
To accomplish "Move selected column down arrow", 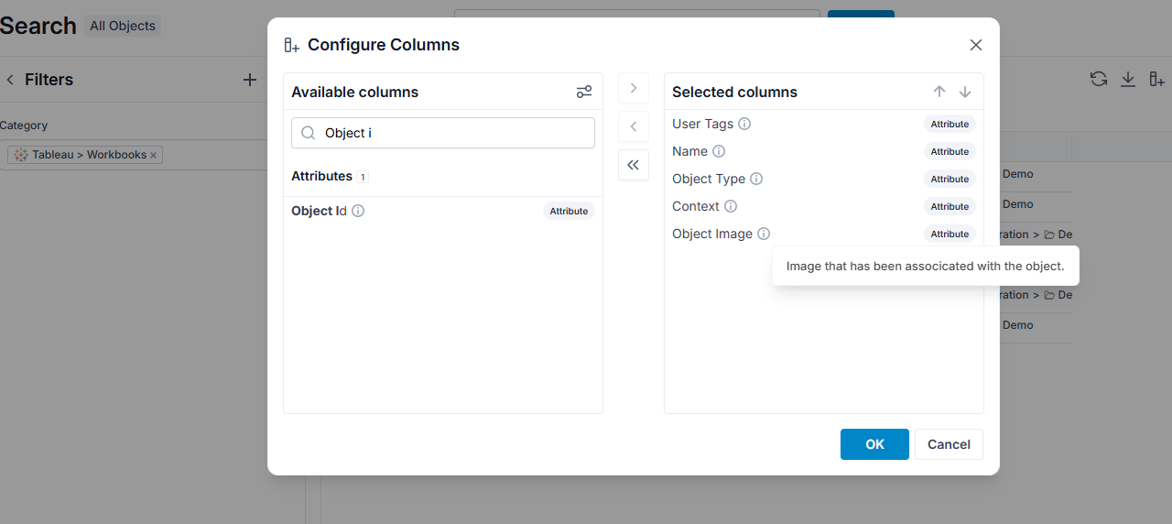I will (x=965, y=92).
